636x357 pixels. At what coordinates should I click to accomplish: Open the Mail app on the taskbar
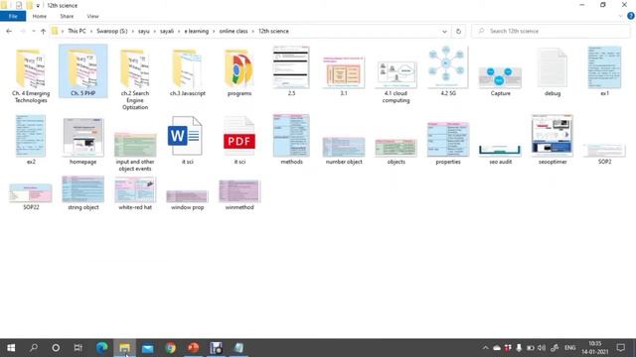(x=148, y=348)
